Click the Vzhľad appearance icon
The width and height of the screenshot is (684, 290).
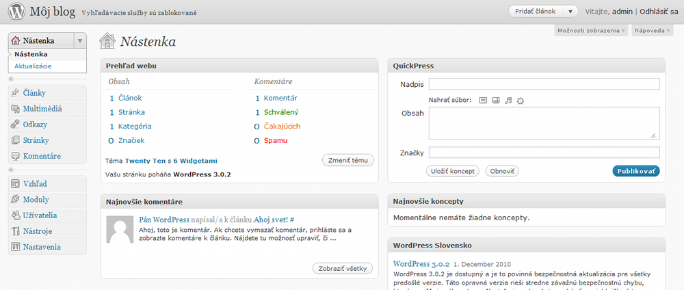click(16, 183)
